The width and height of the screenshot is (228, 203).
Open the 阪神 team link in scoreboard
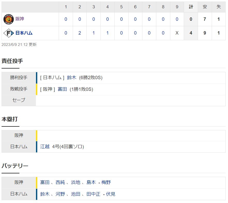(20, 19)
